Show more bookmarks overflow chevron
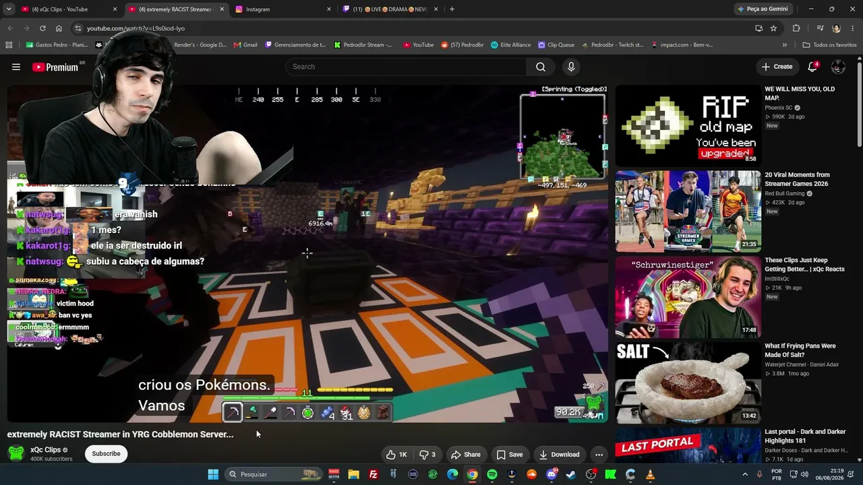The width and height of the screenshot is (863, 485). pos(784,45)
